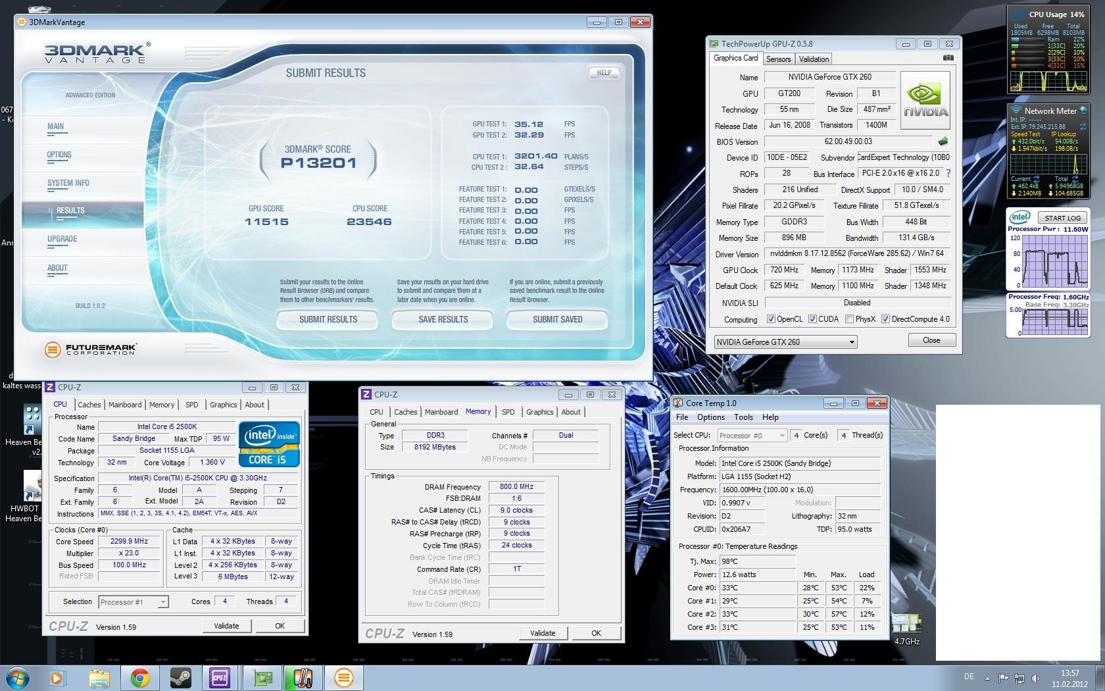Viewport: 1105px width, 691px height.
Task: Open the network tray icon
Action: click(1019, 678)
